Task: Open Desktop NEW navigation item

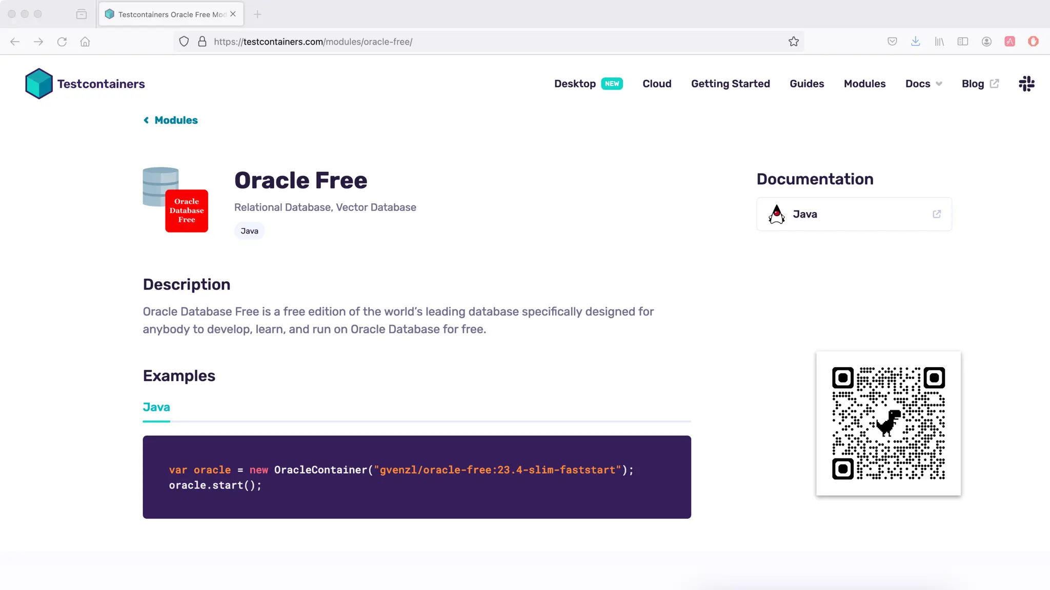Action: tap(588, 83)
